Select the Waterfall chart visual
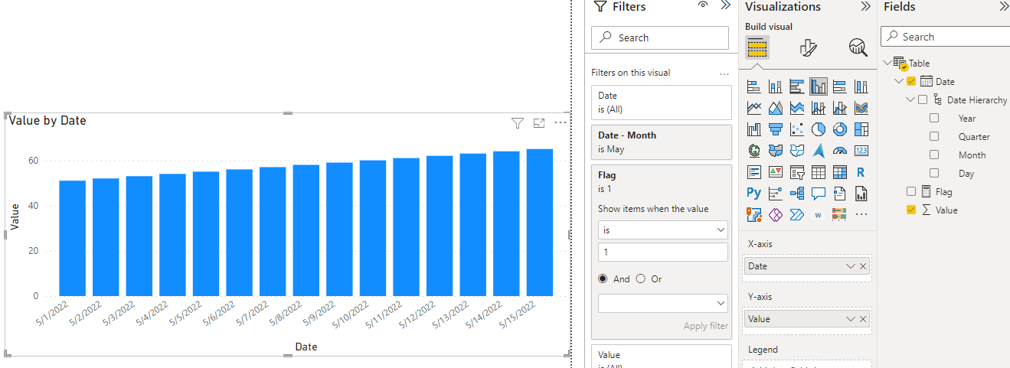The image size is (1010, 368). click(753, 129)
